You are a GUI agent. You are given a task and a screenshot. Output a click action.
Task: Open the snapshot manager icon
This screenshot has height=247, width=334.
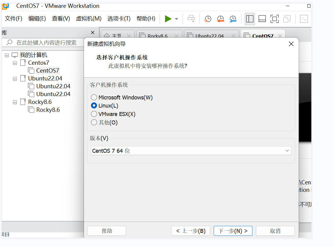tap(233, 19)
